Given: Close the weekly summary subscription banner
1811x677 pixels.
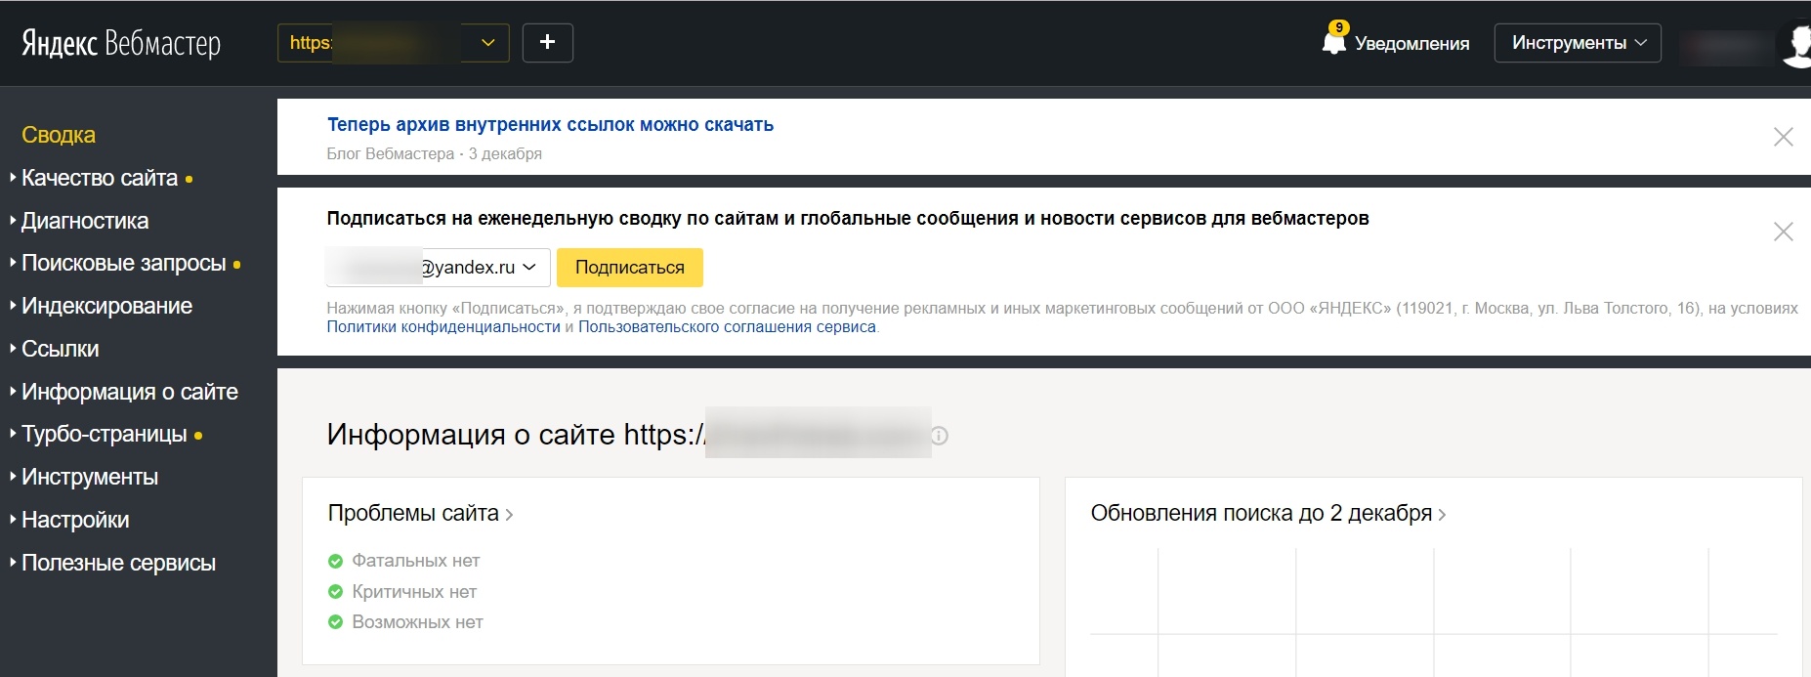Looking at the screenshot, I should coord(1783,232).
